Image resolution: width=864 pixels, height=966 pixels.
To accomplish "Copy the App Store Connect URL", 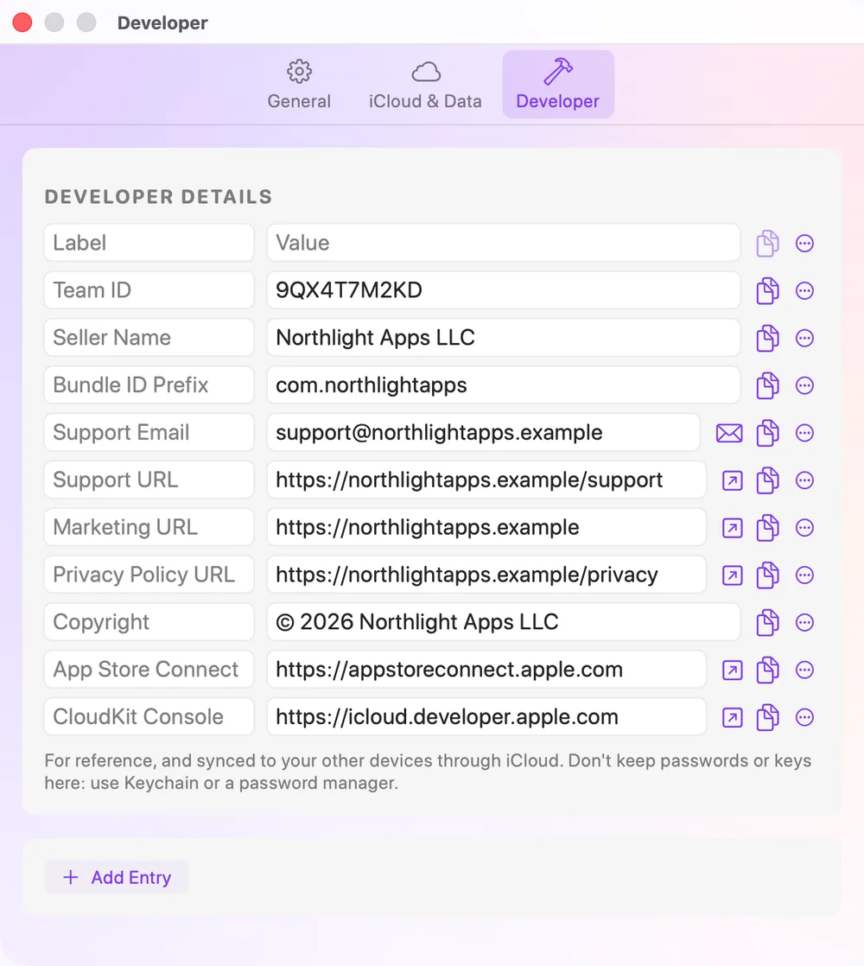I will tap(767, 670).
